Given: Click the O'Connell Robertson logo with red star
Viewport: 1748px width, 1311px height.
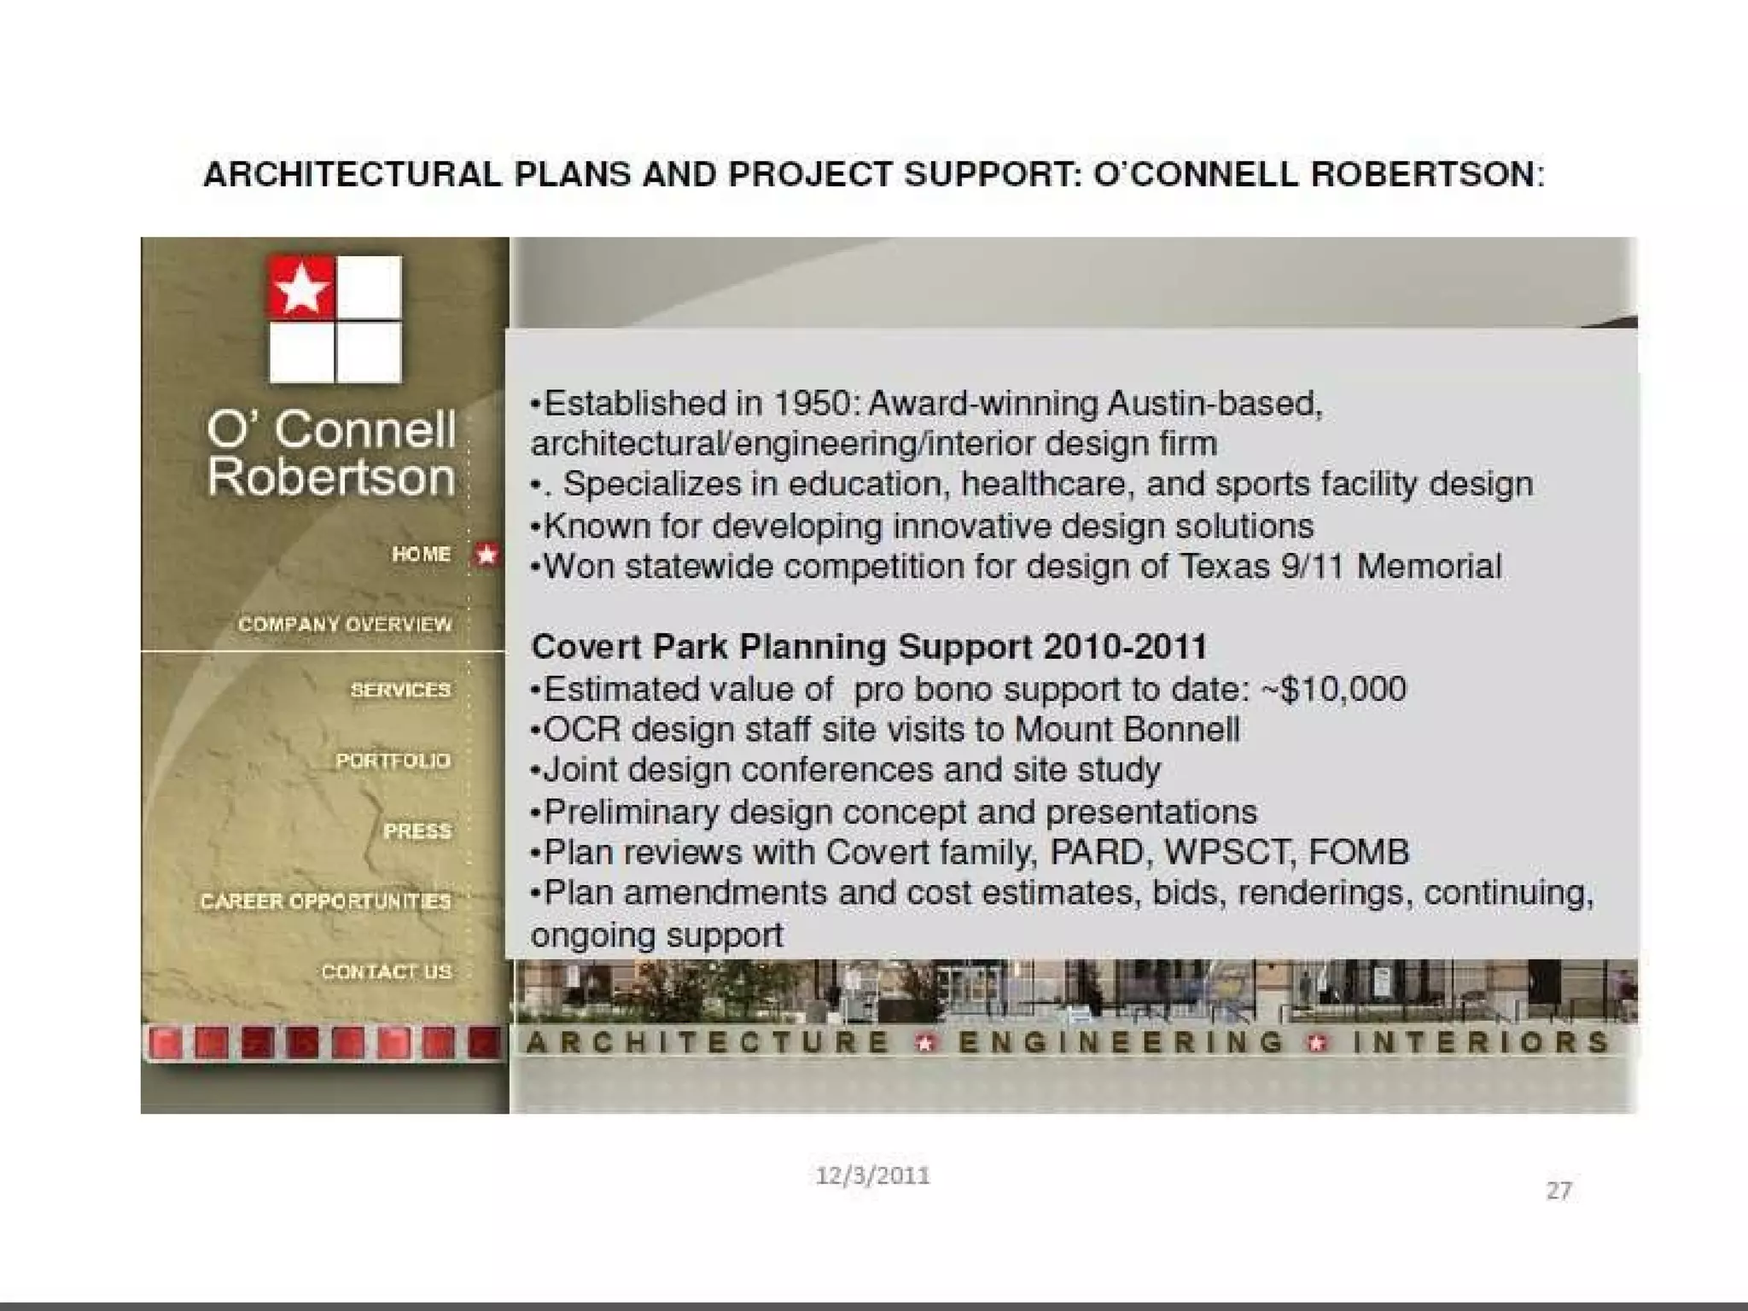Looking at the screenshot, I should 335,318.
